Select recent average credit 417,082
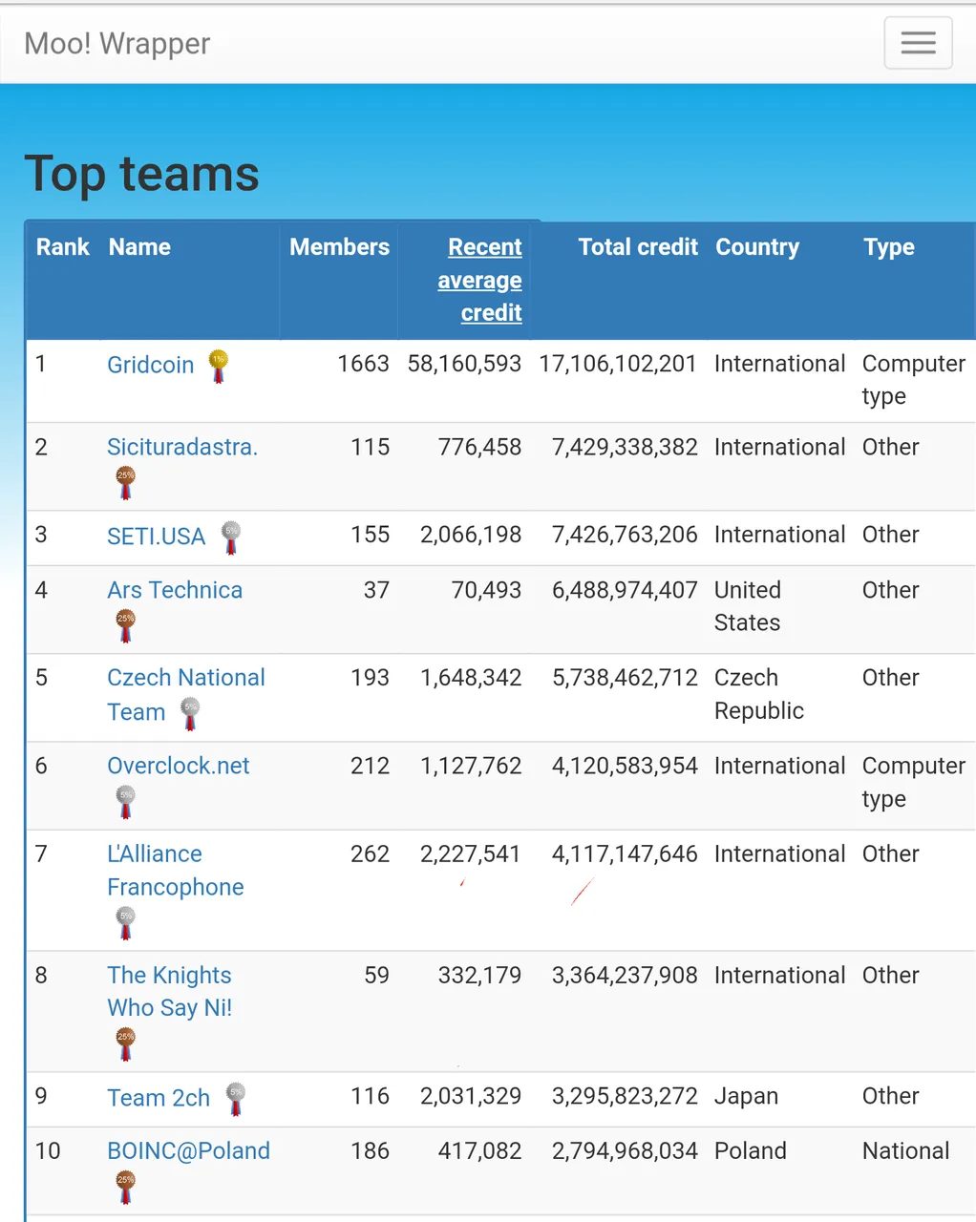 point(479,1150)
